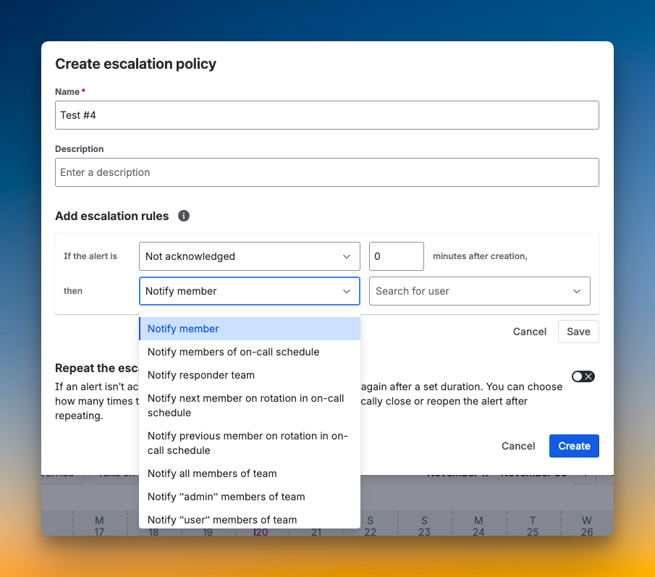The height and width of the screenshot is (577, 655).
Task: Enable the repeat escalation toggle switch
Action: [583, 376]
